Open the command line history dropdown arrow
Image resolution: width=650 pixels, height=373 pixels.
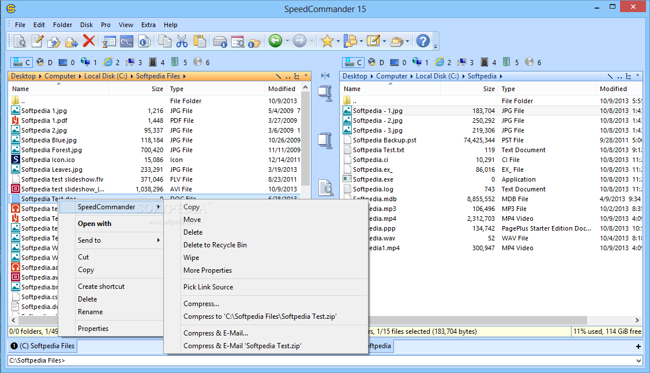tap(638, 361)
